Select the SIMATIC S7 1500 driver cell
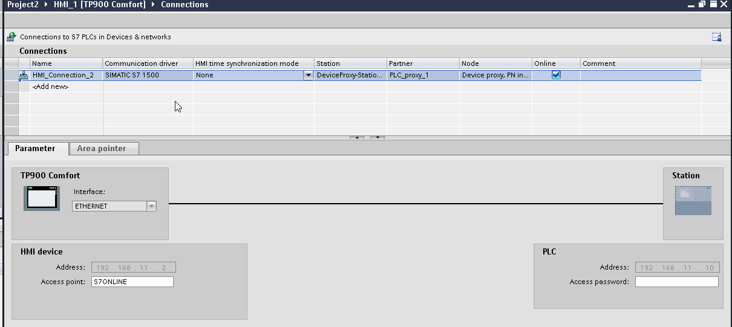Screen dimensions: 732x327 click(x=148, y=76)
